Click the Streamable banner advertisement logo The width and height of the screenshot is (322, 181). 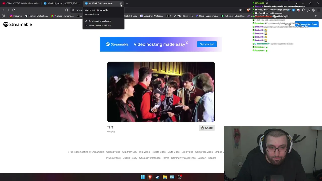tap(117, 44)
